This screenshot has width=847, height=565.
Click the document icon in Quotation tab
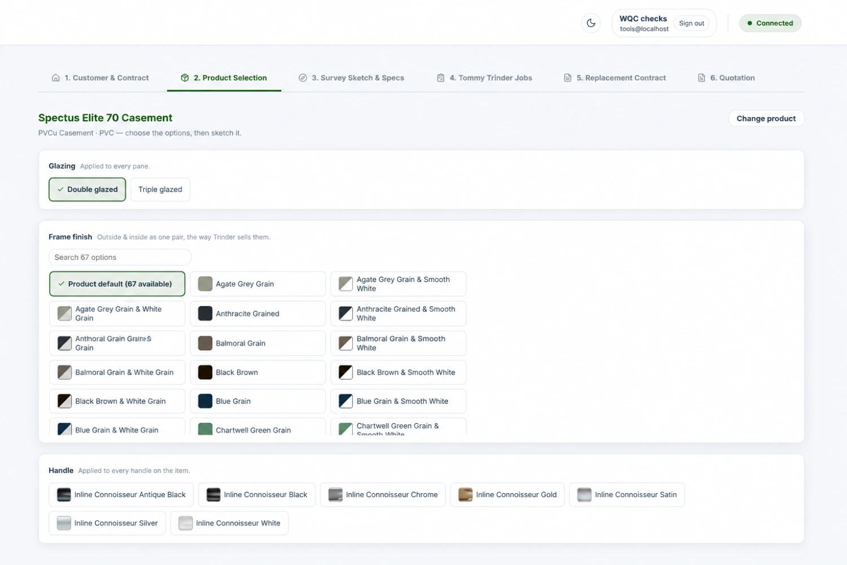pyautogui.click(x=701, y=78)
